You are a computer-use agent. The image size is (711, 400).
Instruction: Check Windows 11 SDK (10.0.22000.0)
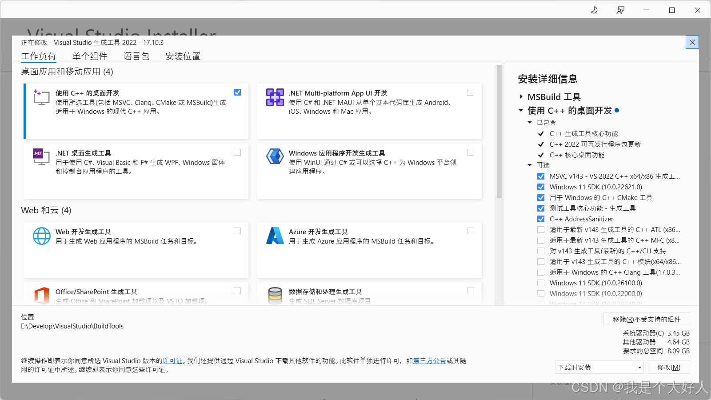(541, 294)
